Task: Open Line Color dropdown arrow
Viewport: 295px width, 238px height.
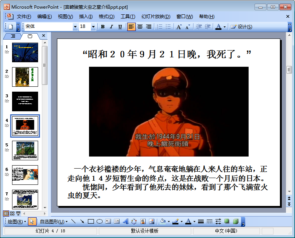Action: click(x=181, y=222)
